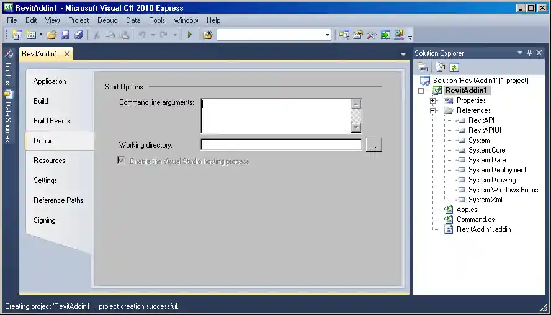Viewport: 551px width, 315px height.
Task: Toggle Enable the Visual Studio hosting process
Action: tap(122, 161)
